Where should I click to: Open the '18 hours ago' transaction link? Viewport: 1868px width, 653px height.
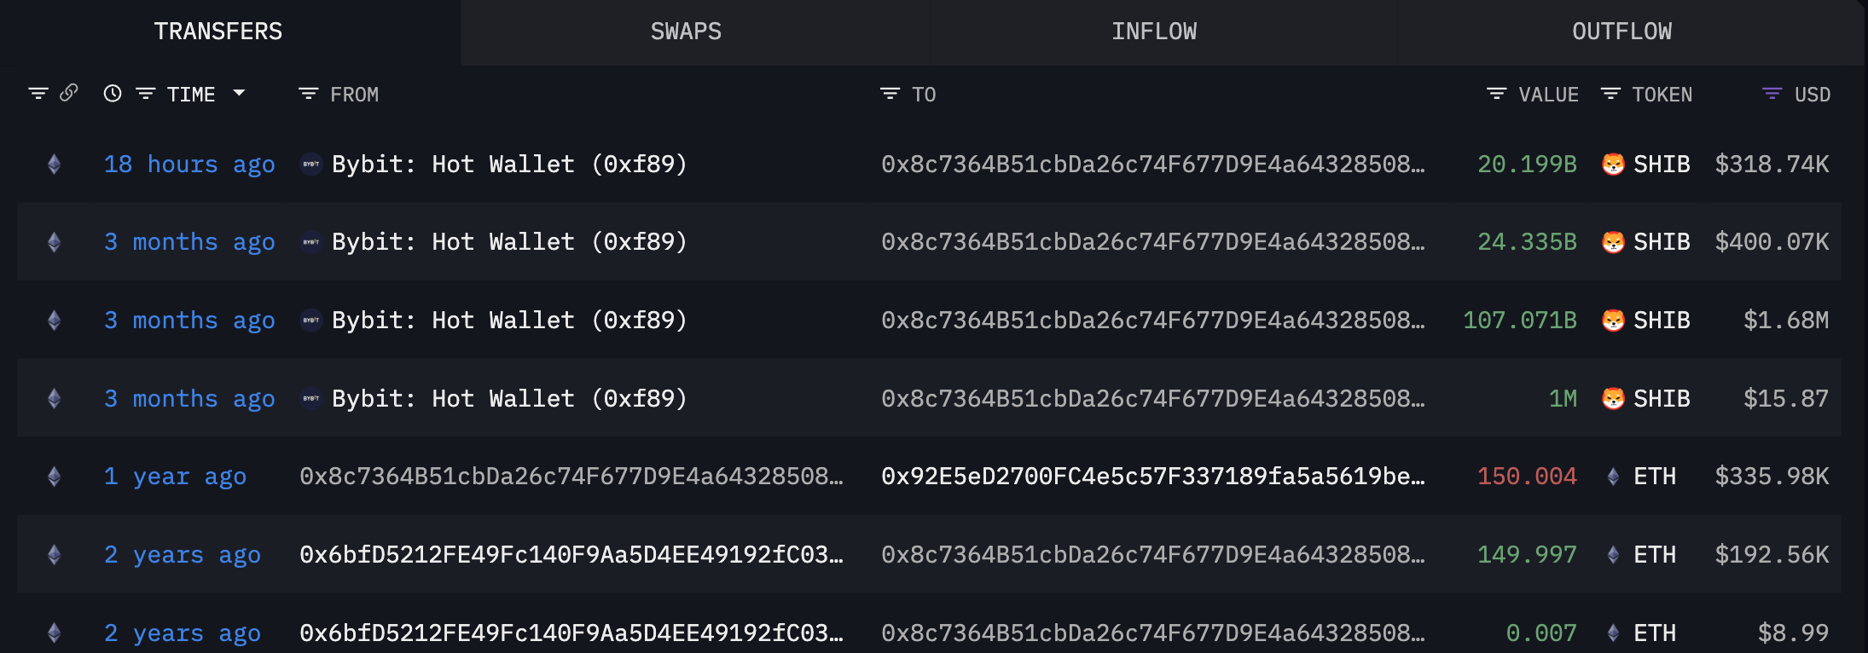189,164
